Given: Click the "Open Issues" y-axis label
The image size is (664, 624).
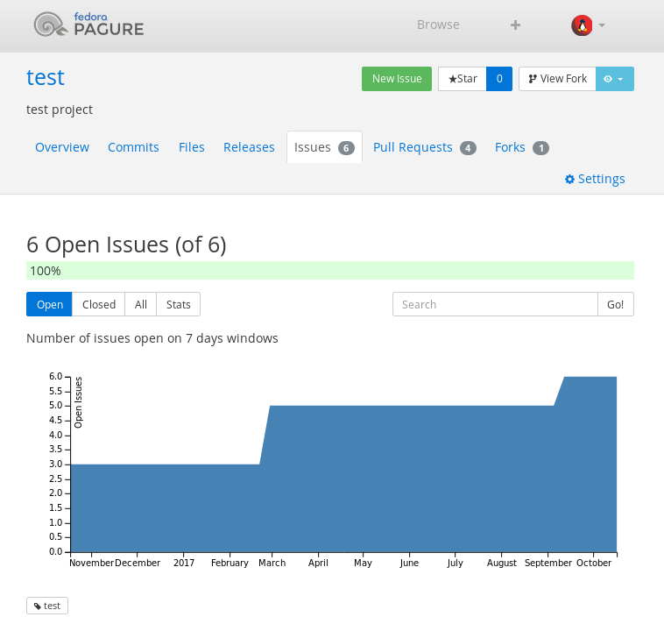Looking at the screenshot, I should click(x=78, y=402).
